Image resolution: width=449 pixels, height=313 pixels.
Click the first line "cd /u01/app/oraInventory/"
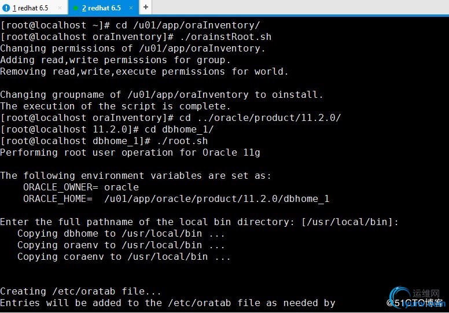click(130, 25)
